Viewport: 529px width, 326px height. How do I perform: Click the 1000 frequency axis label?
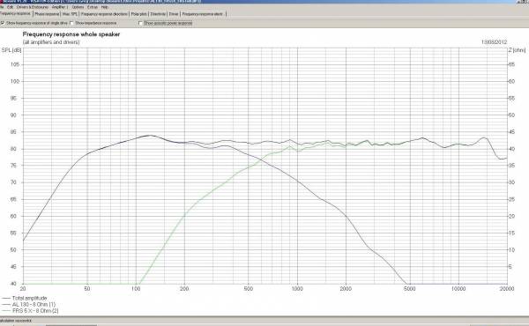[297, 289]
